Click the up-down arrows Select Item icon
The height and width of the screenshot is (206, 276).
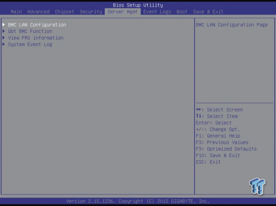pyautogui.click(x=199, y=116)
